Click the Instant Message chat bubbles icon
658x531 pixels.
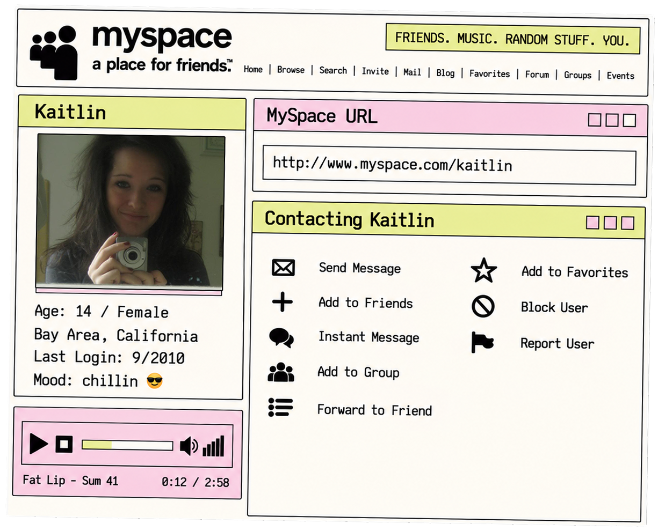(x=281, y=338)
